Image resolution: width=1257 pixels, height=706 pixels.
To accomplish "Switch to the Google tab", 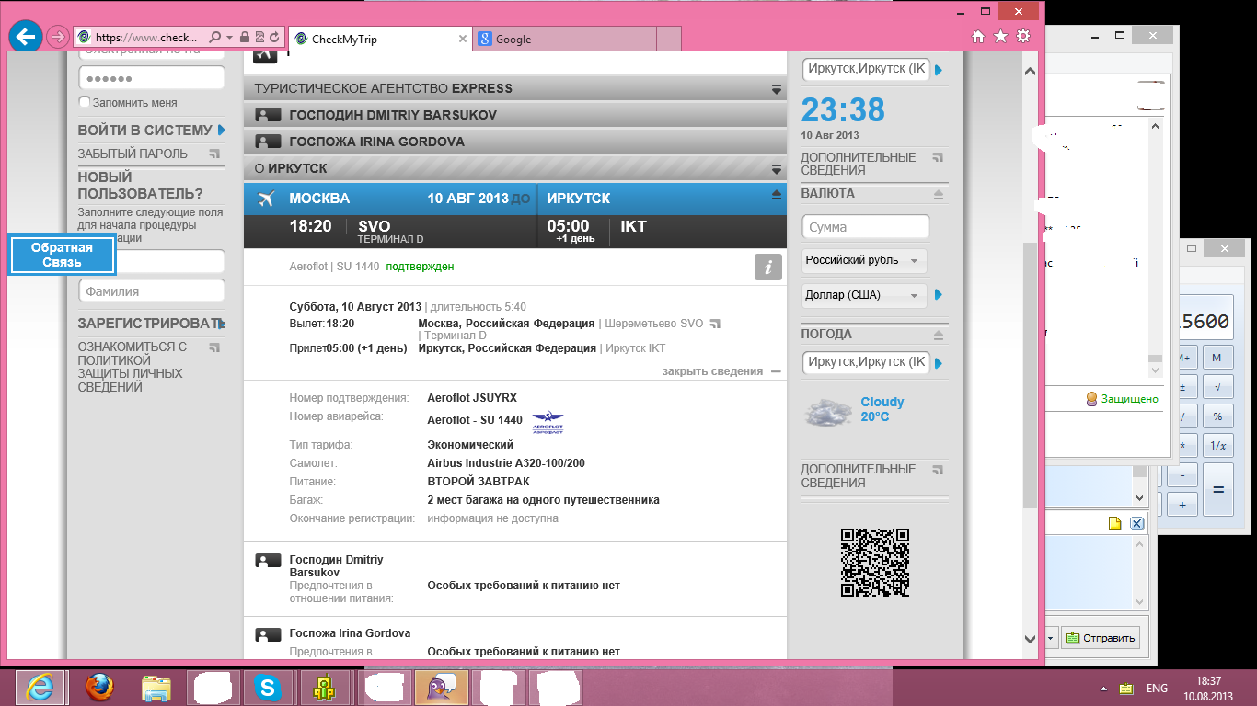I will point(565,39).
